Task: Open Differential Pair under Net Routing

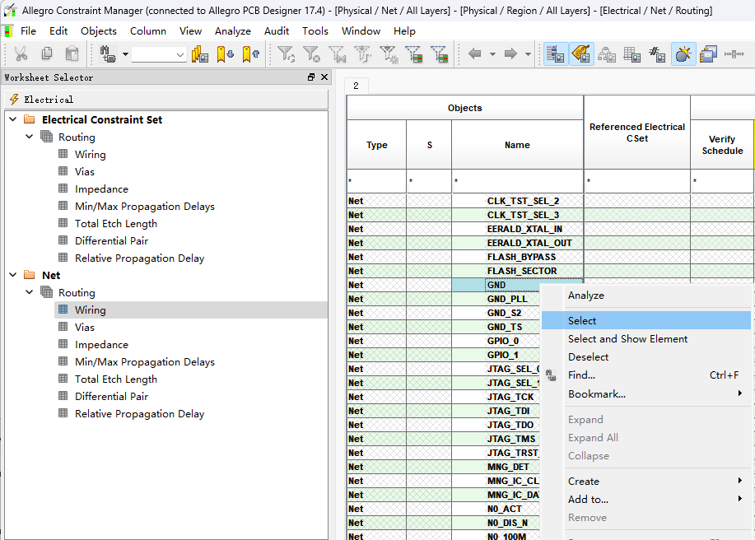Action: click(x=111, y=397)
